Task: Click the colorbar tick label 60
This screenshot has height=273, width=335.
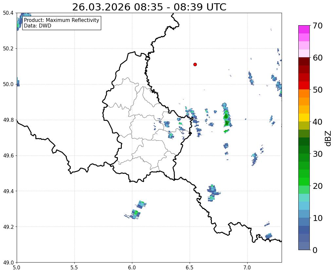Action: pyautogui.click(x=318, y=58)
